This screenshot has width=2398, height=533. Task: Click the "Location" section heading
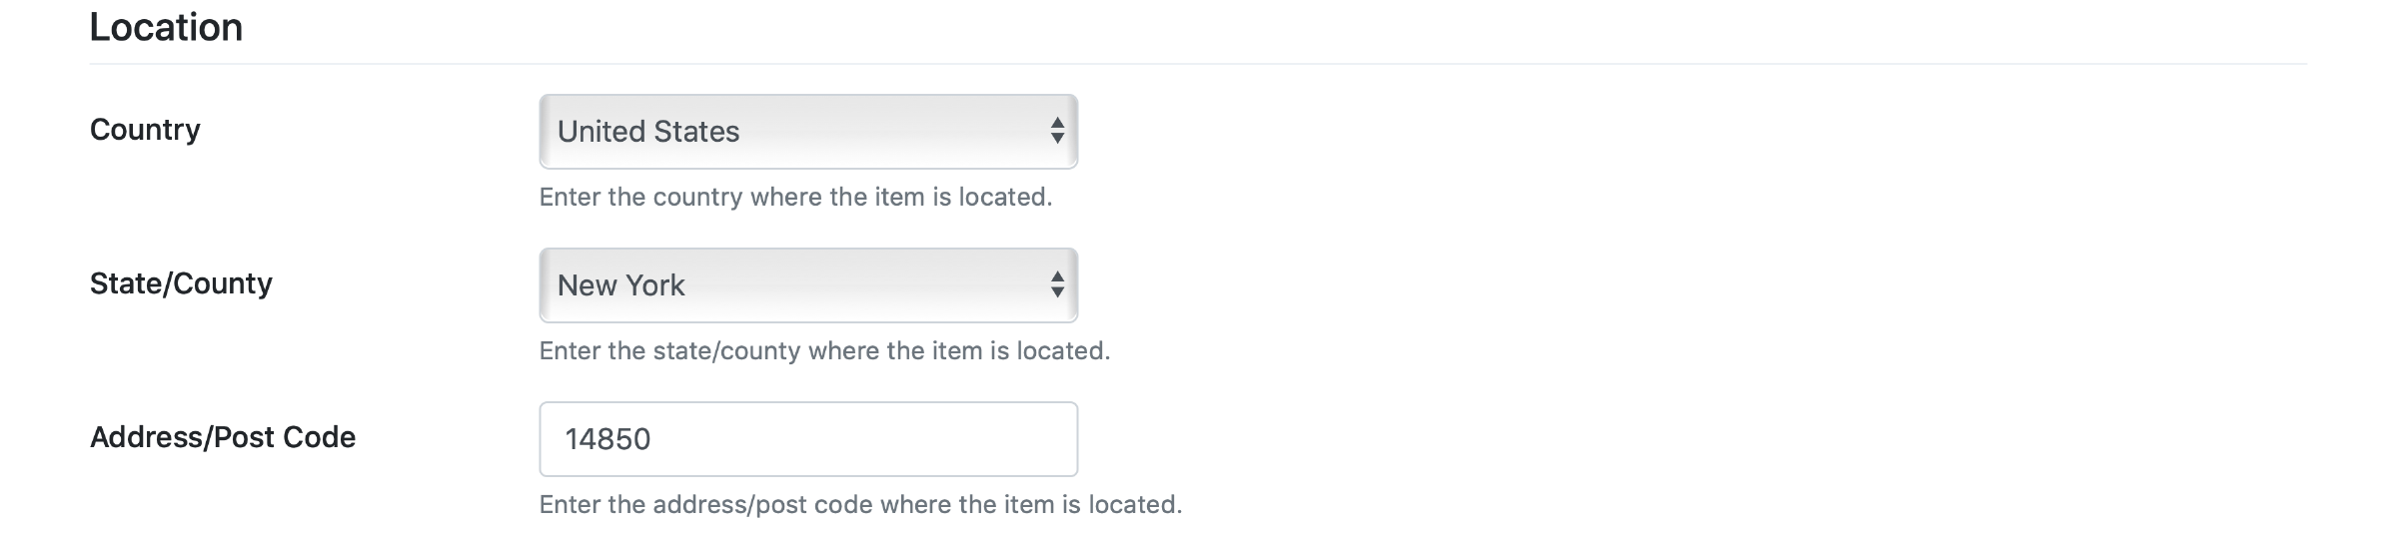166,27
